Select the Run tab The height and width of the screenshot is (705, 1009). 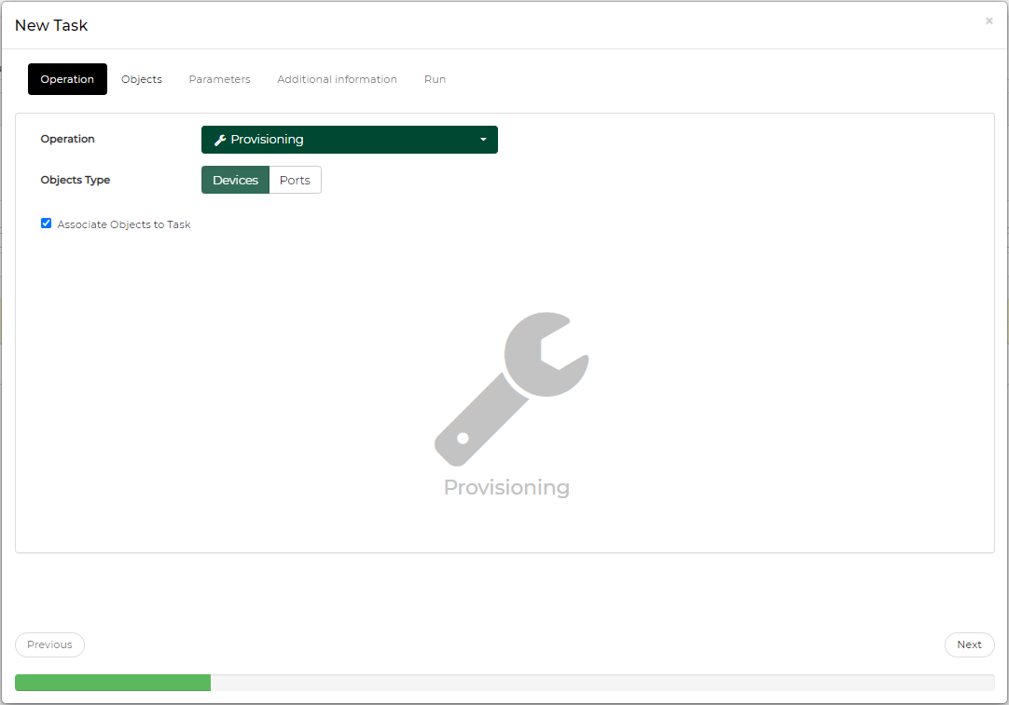tap(435, 79)
